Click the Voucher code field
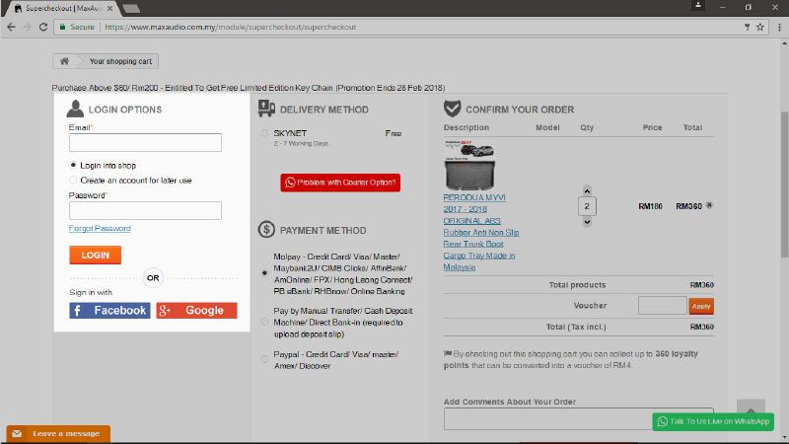This screenshot has height=444, width=789. (662, 306)
